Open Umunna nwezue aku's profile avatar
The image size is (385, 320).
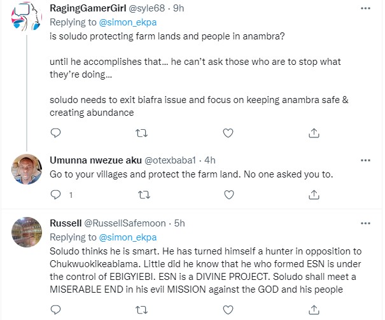27,172
